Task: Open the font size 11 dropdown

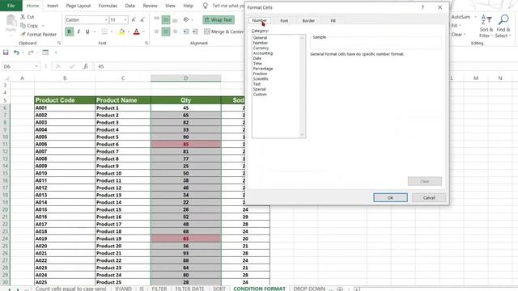Action: pos(125,20)
